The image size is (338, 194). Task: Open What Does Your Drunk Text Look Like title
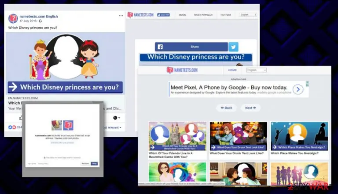236,153
